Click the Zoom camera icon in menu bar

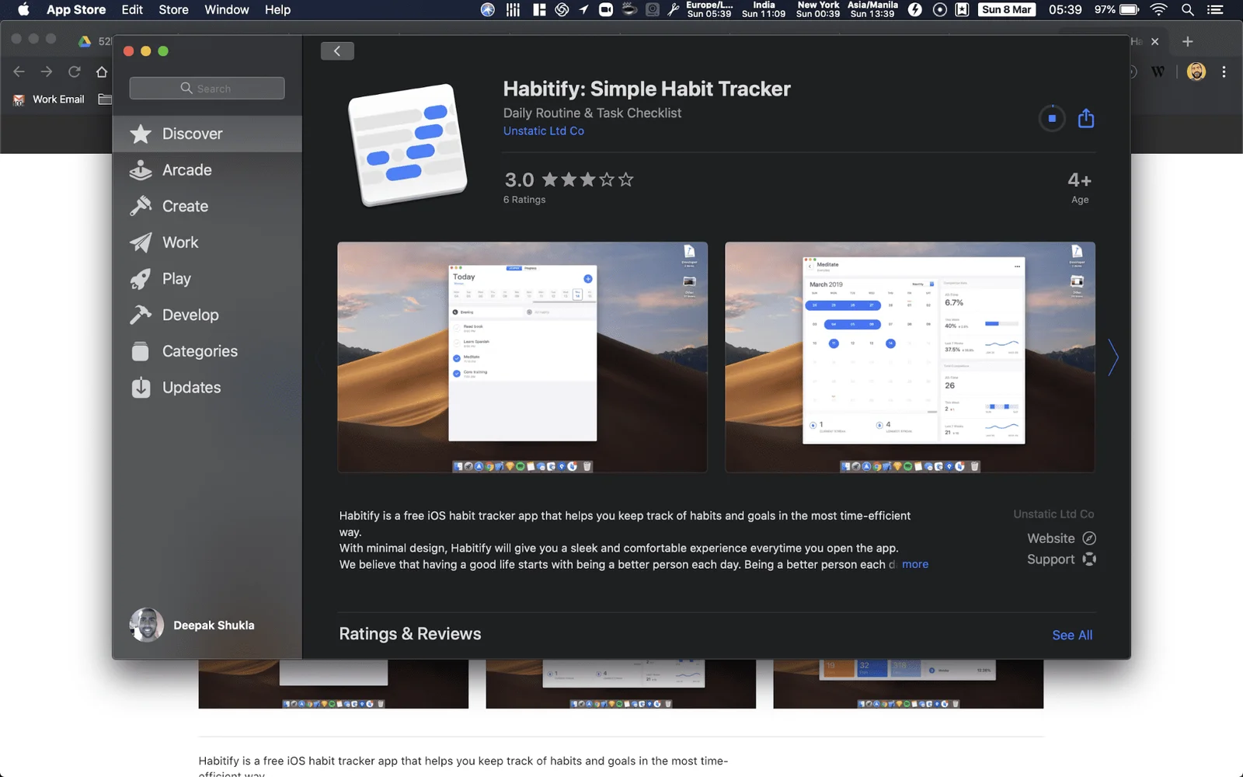point(606,9)
